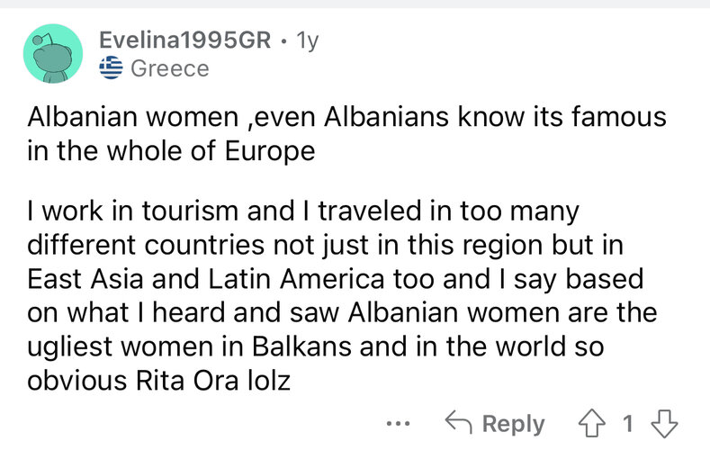Click the word 'Balkans' in the comment
710x450 pixels.
point(301,346)
